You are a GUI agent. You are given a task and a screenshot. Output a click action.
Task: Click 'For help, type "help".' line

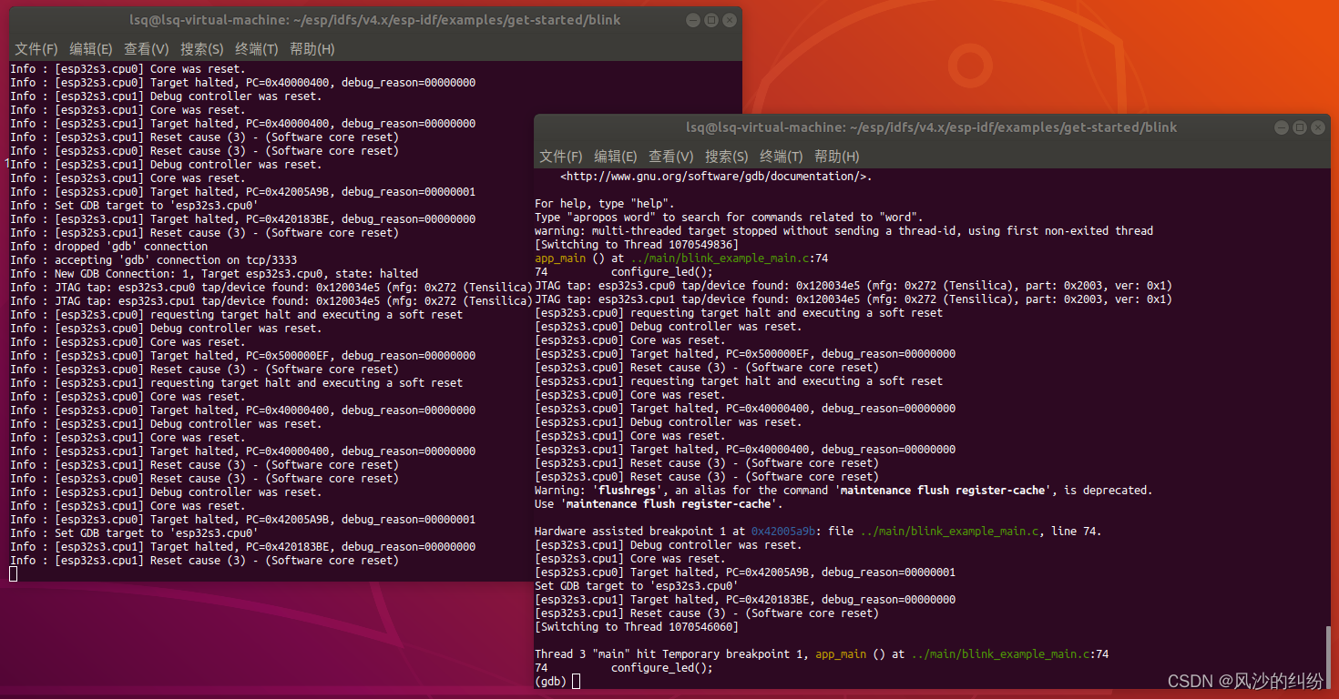(605, 204)
